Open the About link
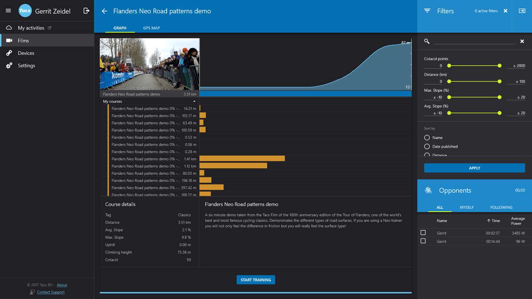This screenshot has height=299, width=532. tap(62, 285)
